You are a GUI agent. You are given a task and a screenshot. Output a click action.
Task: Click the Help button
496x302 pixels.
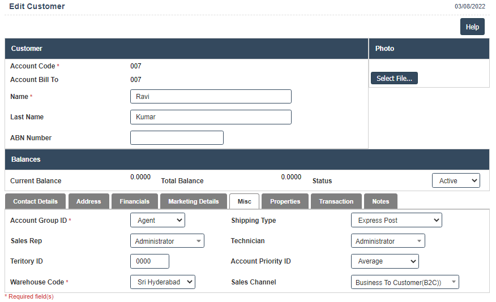(x=472, y=27)
